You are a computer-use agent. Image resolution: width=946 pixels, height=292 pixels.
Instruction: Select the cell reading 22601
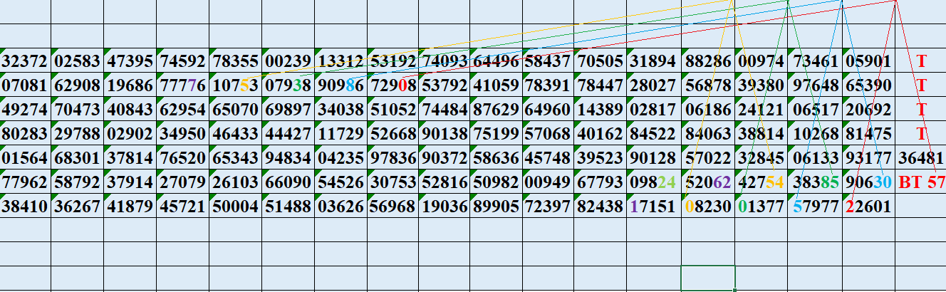pos(867,207)
